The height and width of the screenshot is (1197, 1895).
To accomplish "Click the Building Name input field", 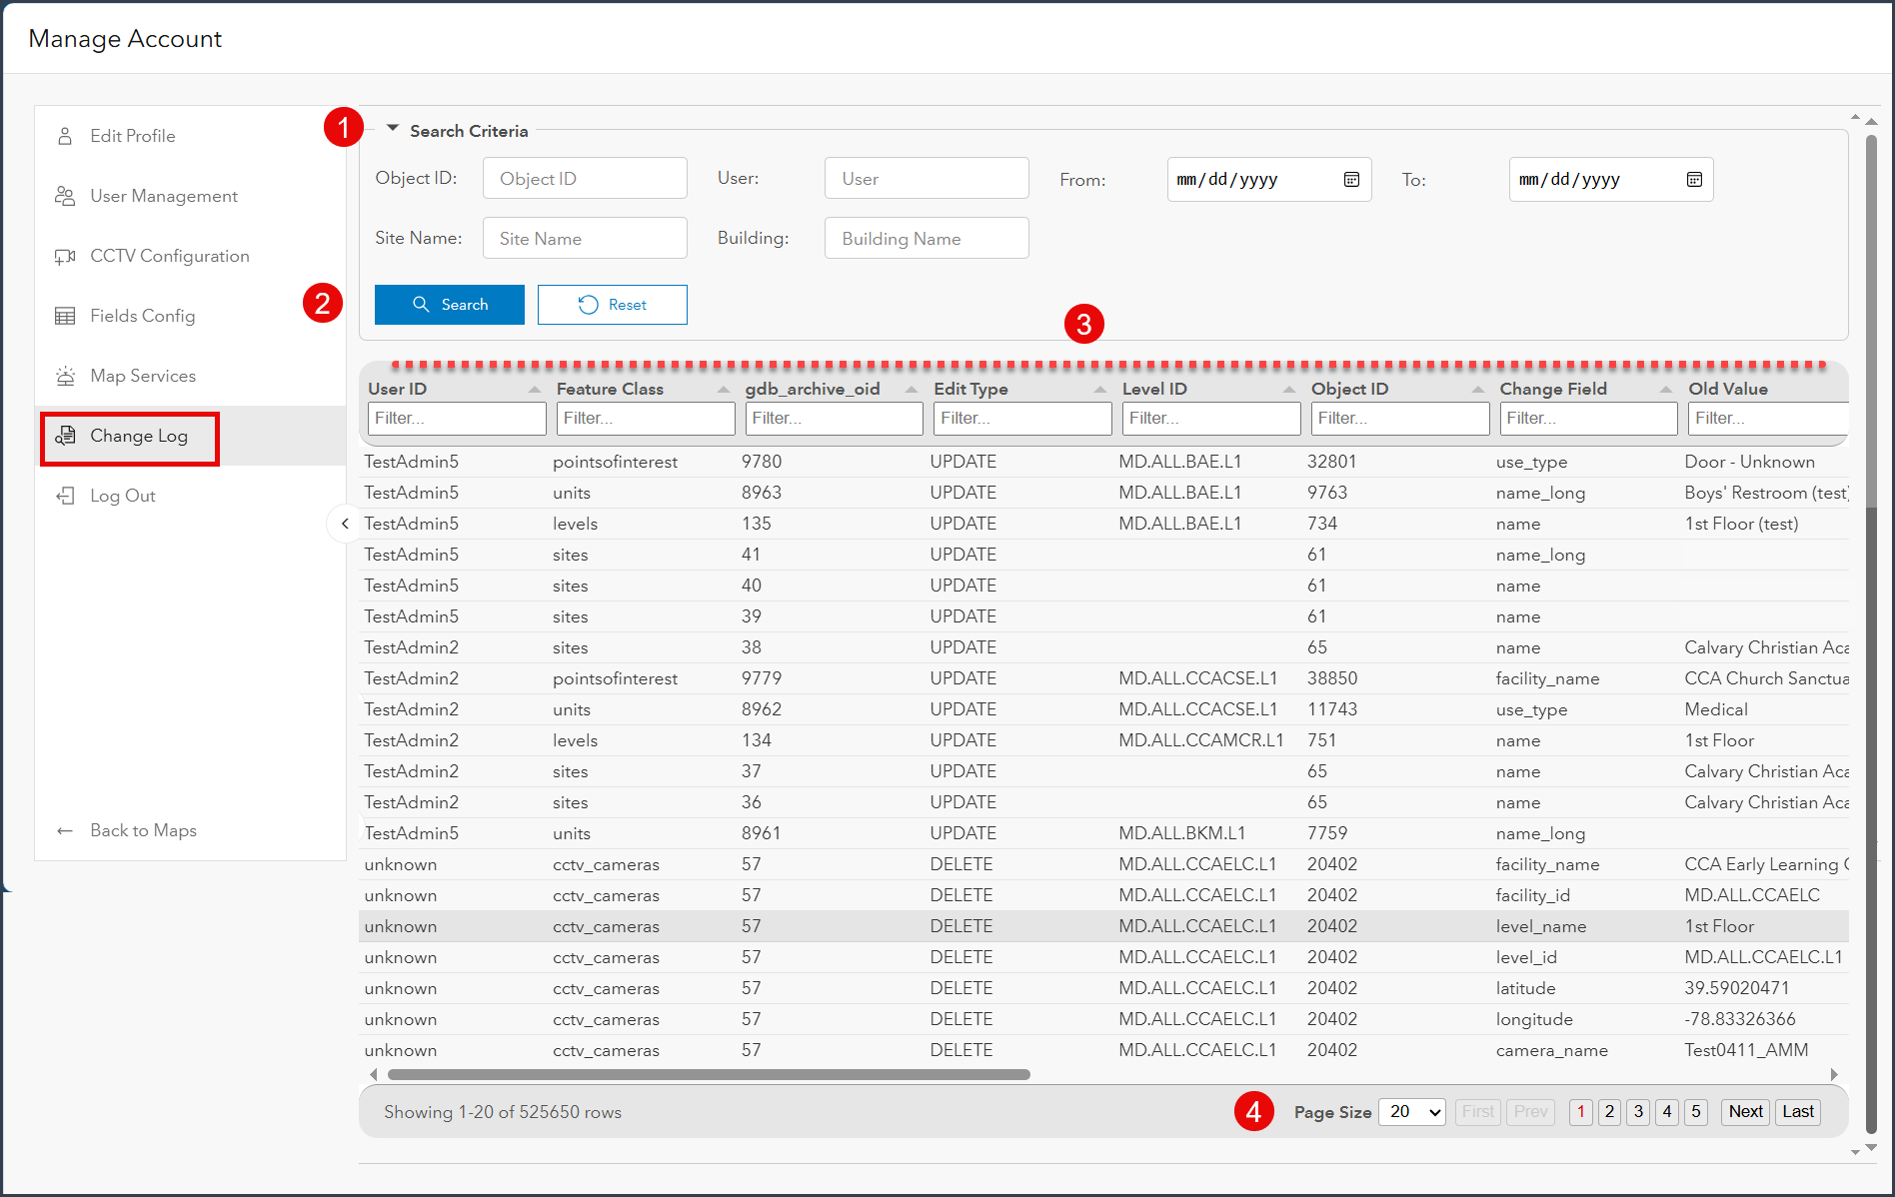I will click(x=927, y=239).
